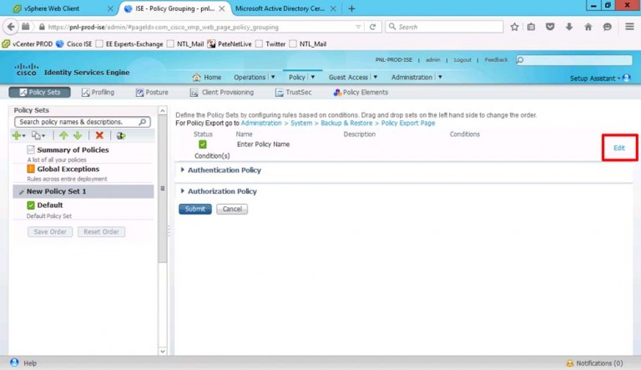The height and width of the screenshot is (370, 641).
Task: Click the Firefox Search input box
Action: pyautogui.click(x=444, y=27)
